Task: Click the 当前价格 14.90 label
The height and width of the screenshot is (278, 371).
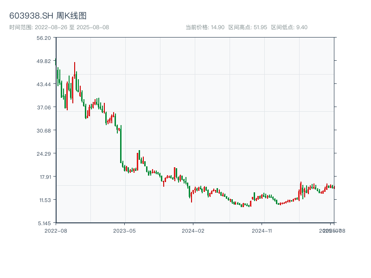Action: tap(205, 27)
